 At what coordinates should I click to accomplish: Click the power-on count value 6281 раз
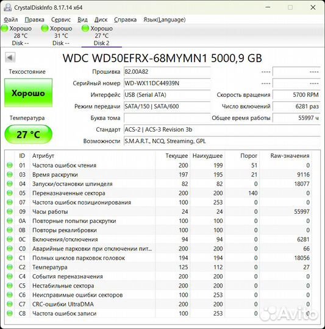[x=296, y=107]
